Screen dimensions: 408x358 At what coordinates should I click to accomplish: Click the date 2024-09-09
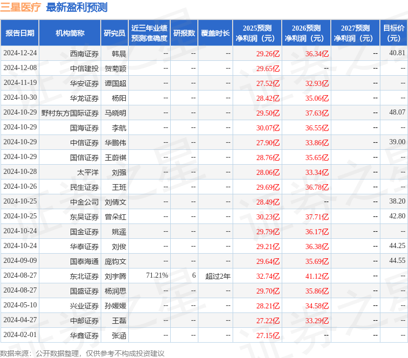click(20, 261)
